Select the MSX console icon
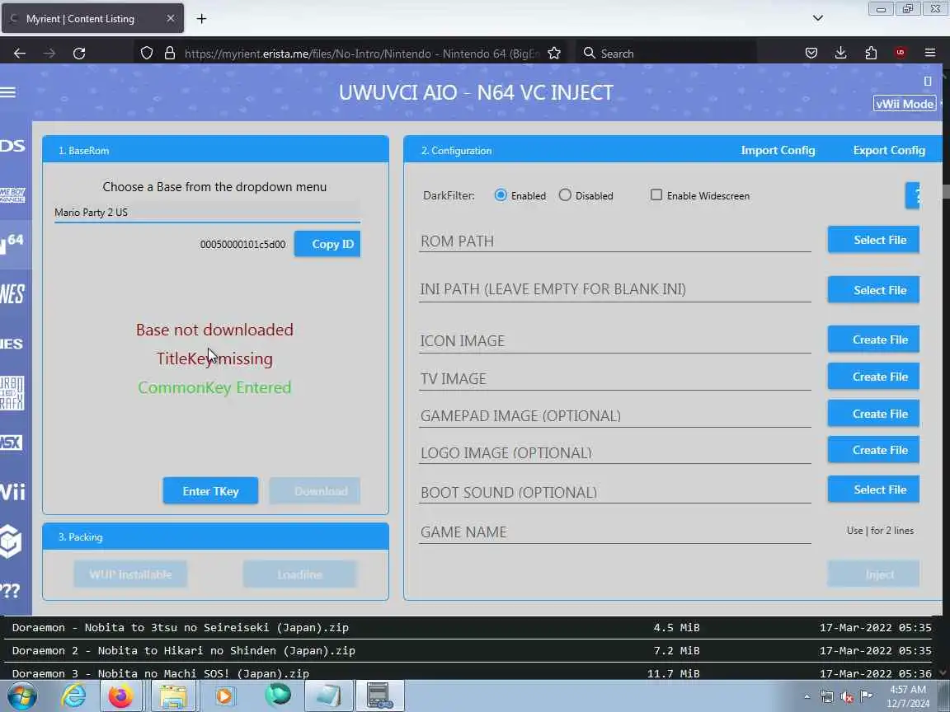Image resolution: width=950 pixels, height=712 pixels. pyautogui.click(x=12, y=443)
